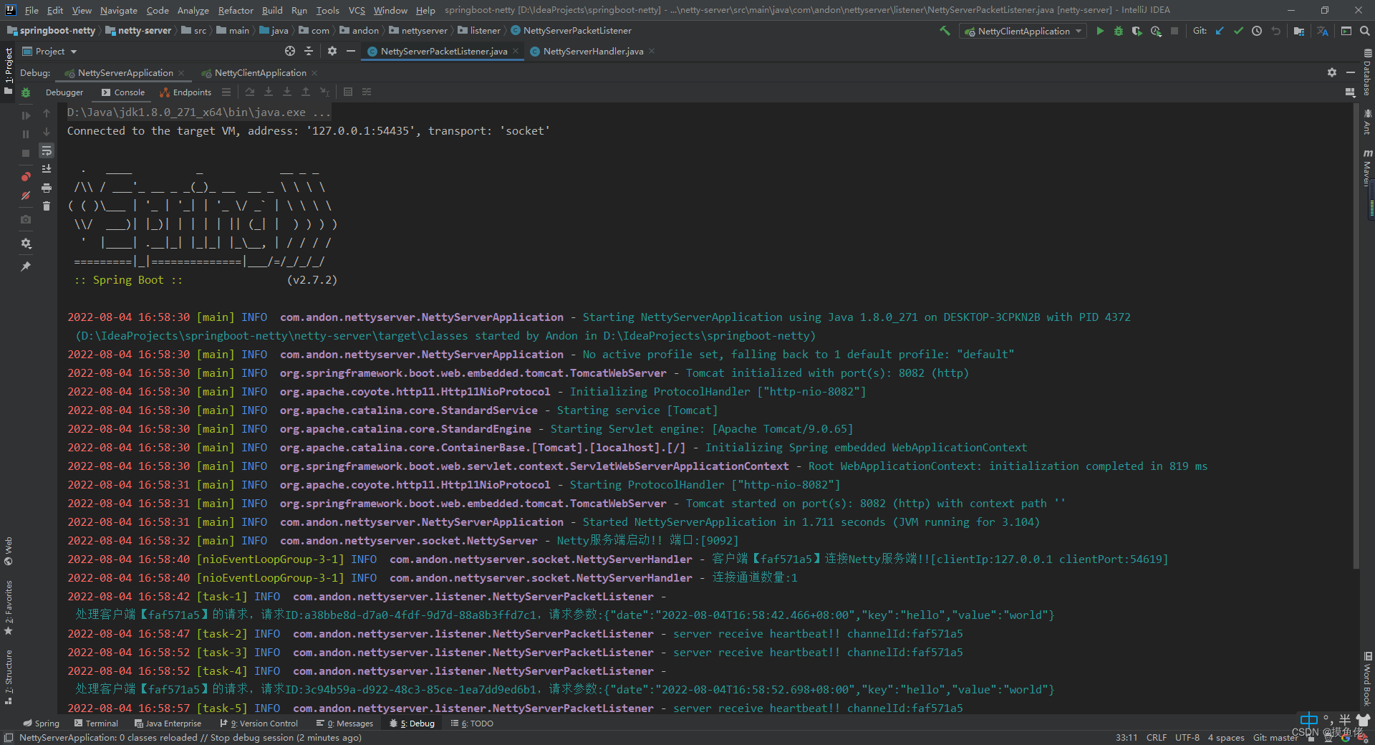Image resolution: width=1375 pixels, height=745 pixels.
Task: Click the Search Everywhere magnifier icon
Action: 1365,31
